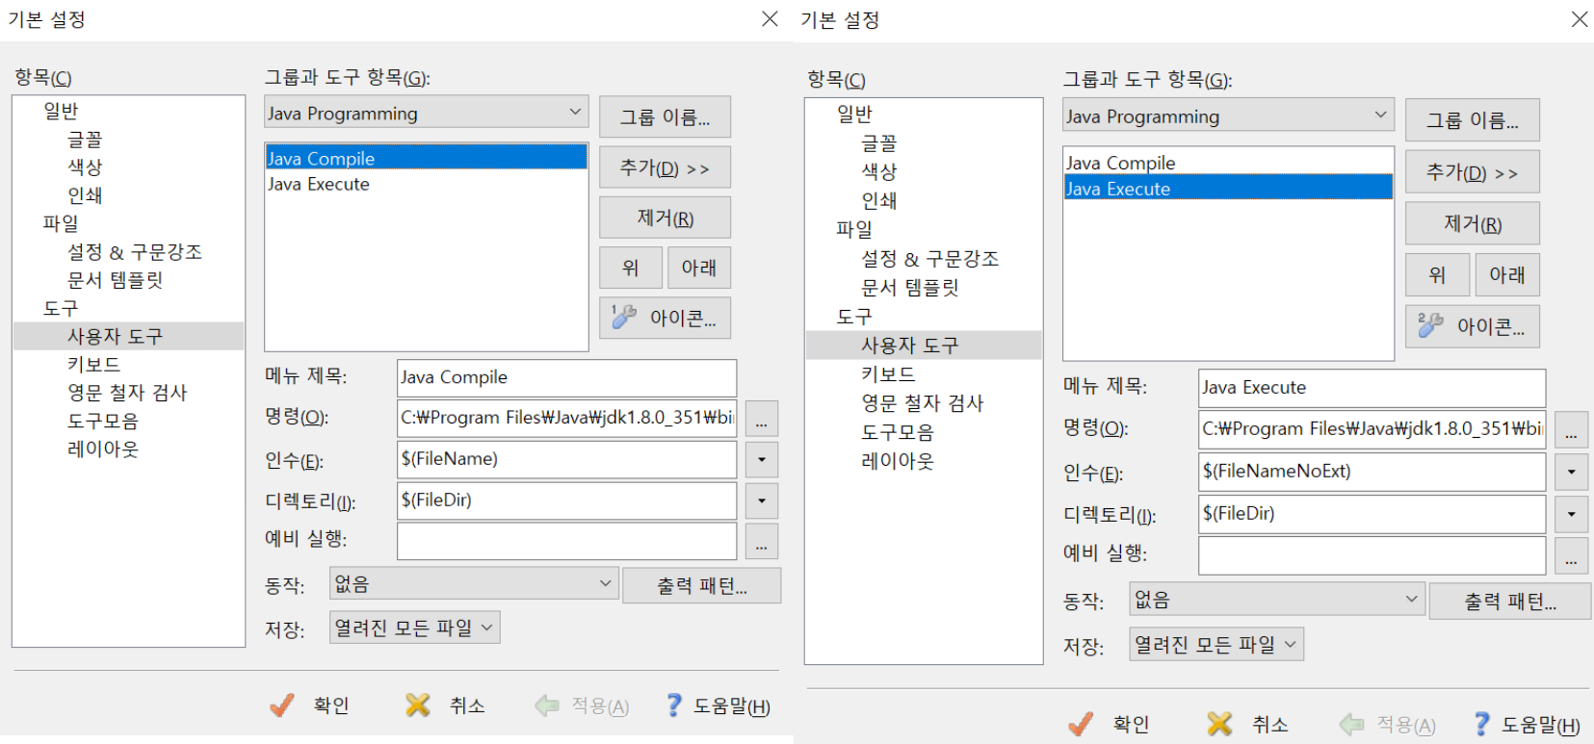Image resolution: width=1594 pixels, height=744 pixels.
Task: Open 인수 argument dropdown arrow in right dialog
Action: (1571, 472)
